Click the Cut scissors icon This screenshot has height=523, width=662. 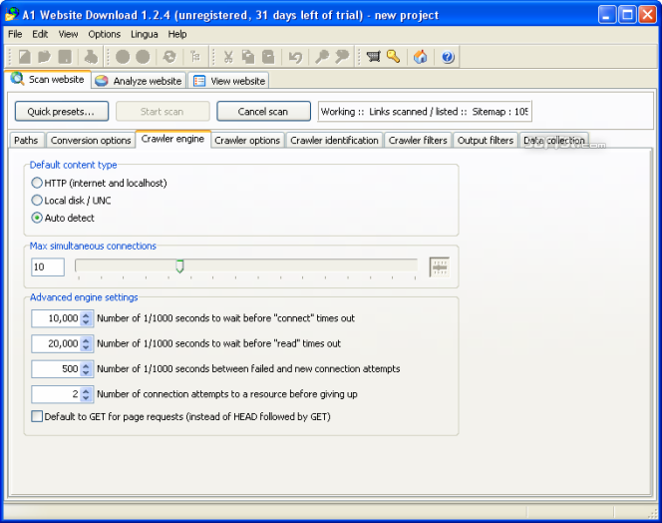point(228,57)
